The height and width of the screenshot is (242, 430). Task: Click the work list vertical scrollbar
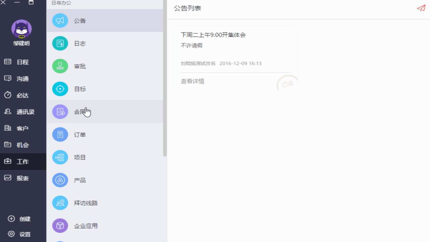pyautogui.click(x=165, y=78)
